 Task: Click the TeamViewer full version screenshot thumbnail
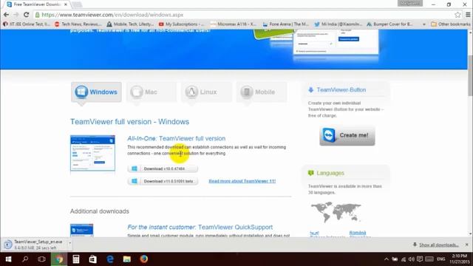point(92,154)
